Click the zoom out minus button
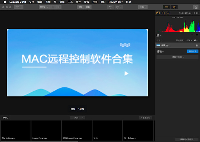Screen dimensions: 200x142 tap(53, 7)
